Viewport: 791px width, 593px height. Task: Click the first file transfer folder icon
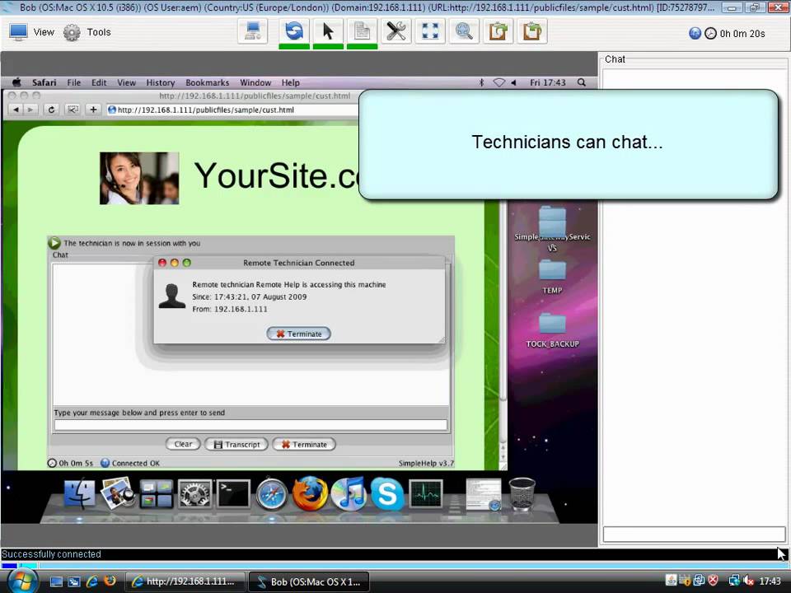(498, 31)
